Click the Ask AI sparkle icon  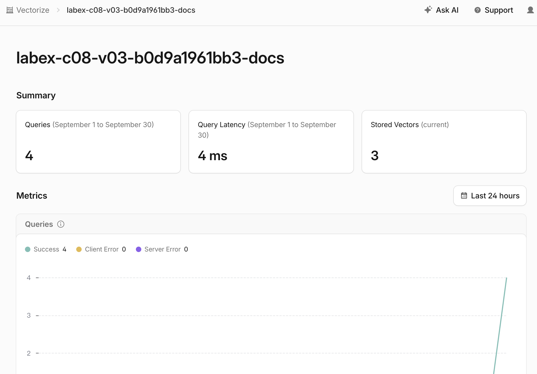(428, 10)
